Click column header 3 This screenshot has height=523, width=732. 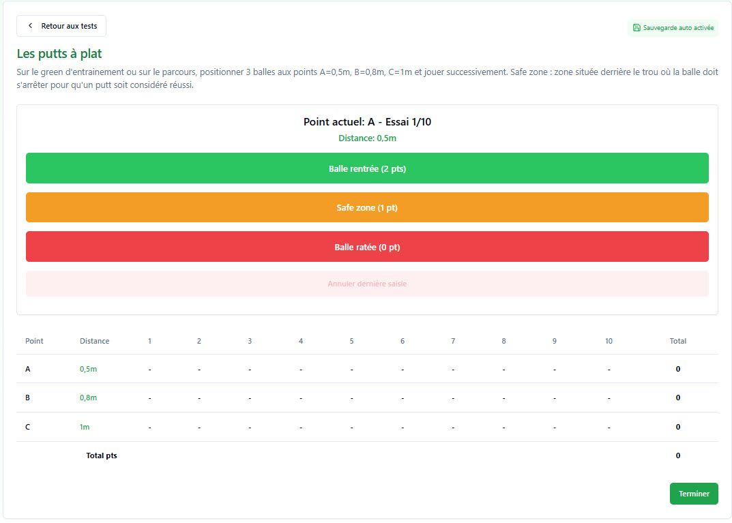pyautogui.click(x=250, y=341)
